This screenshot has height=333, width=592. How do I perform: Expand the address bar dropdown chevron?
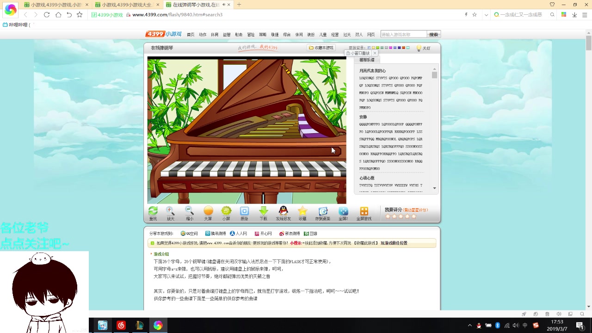pos(486,15)
